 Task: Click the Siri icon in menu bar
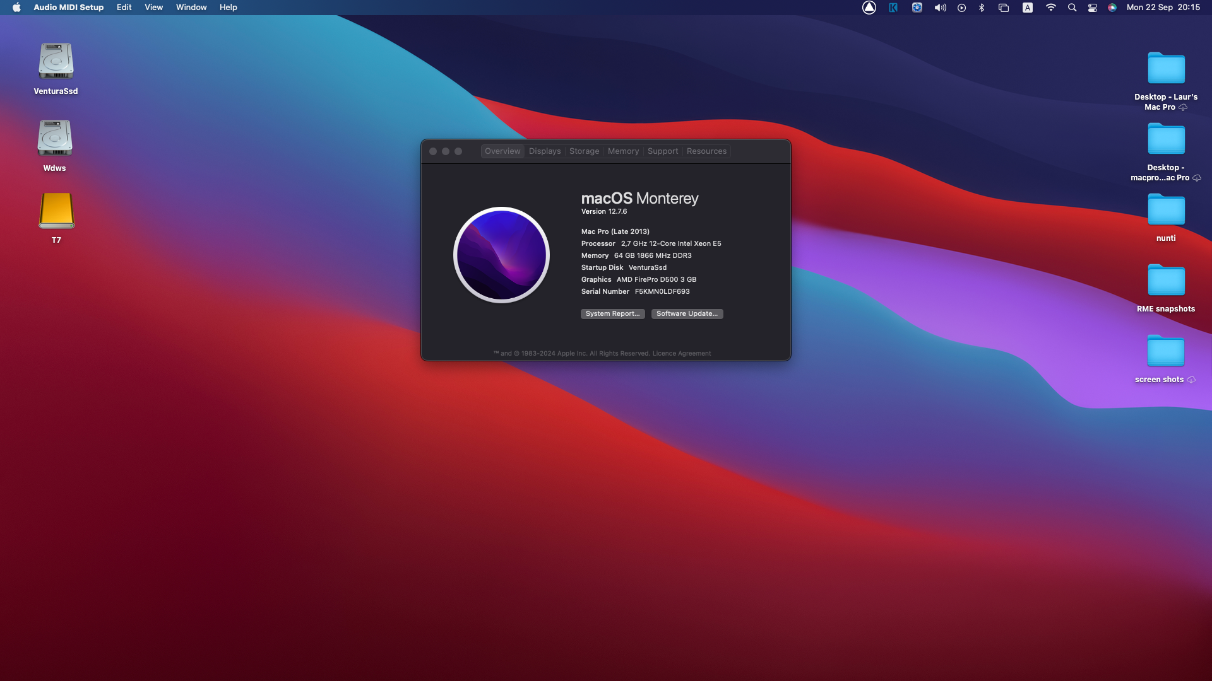1112,8
